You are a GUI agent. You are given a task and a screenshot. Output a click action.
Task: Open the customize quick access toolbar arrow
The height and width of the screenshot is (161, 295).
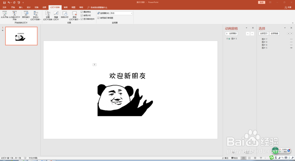click(x=23, y=3)
